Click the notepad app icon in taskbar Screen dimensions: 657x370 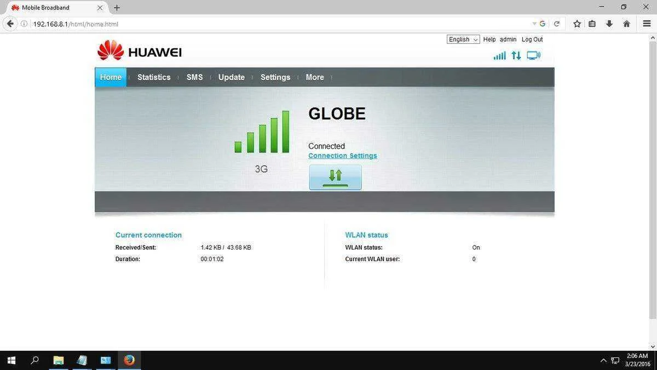[x=82, y=360]
